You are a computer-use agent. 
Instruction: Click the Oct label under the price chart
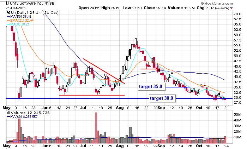pyautogui.click(x=199, y=108)
